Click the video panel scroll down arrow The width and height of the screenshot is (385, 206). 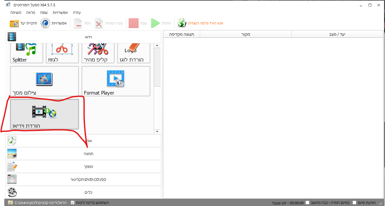(157, 132)
